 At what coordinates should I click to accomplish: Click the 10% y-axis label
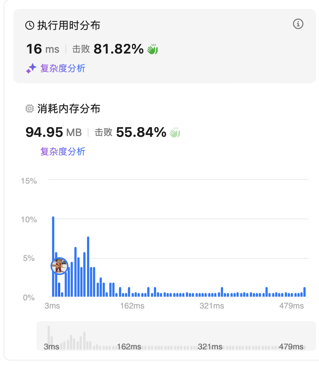pyautogui.click(x=29, y=220)
